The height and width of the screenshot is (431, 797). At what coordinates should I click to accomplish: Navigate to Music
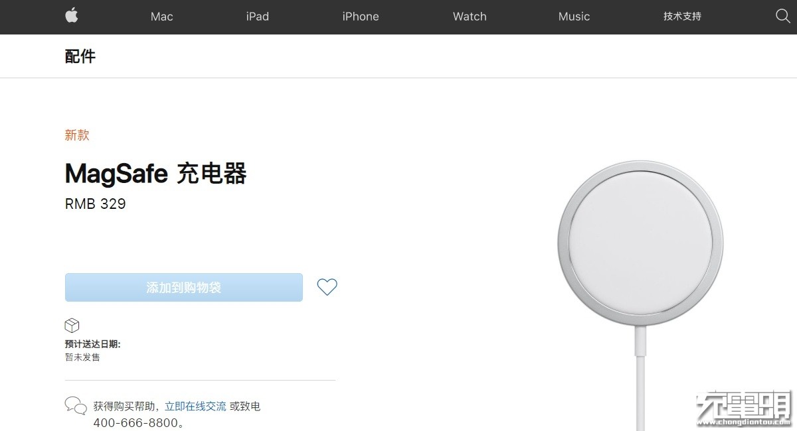tap(574, 17)
